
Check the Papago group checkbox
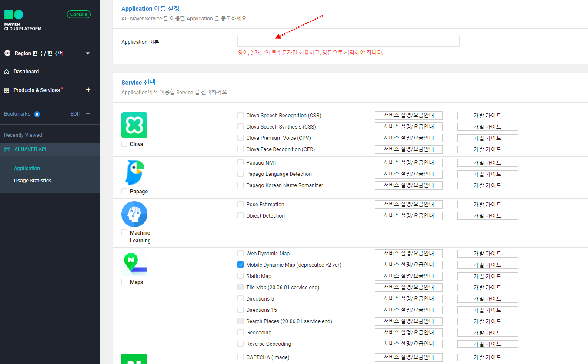coord(124,191)
